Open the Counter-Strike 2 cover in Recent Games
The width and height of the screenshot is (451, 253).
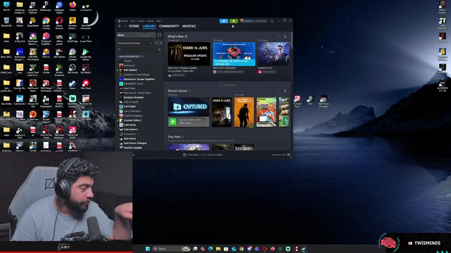click(244, 112)
